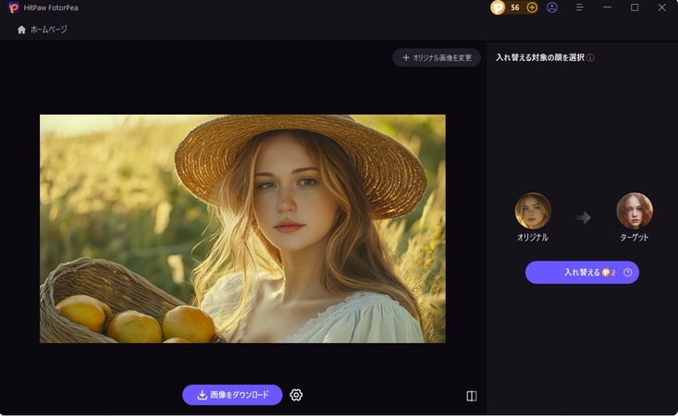This screenshot has width=678, height=416.
Task: Open the hamburger menu in title bar
Action: pyautogui.click(x=579, y=7)
